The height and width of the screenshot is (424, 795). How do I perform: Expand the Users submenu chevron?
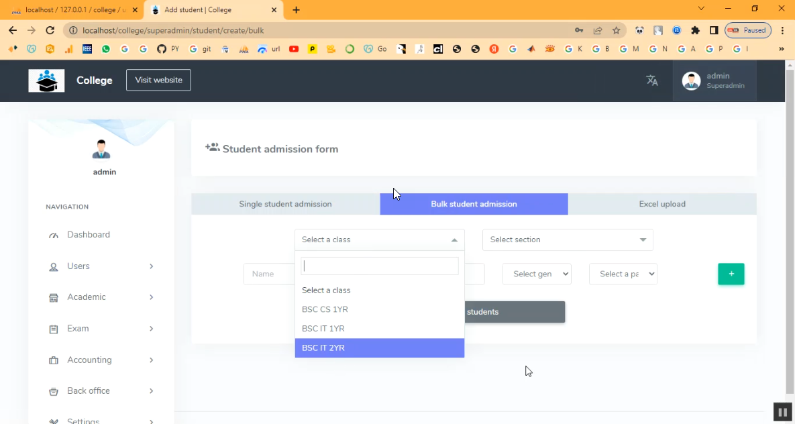[x=151, y=266]
